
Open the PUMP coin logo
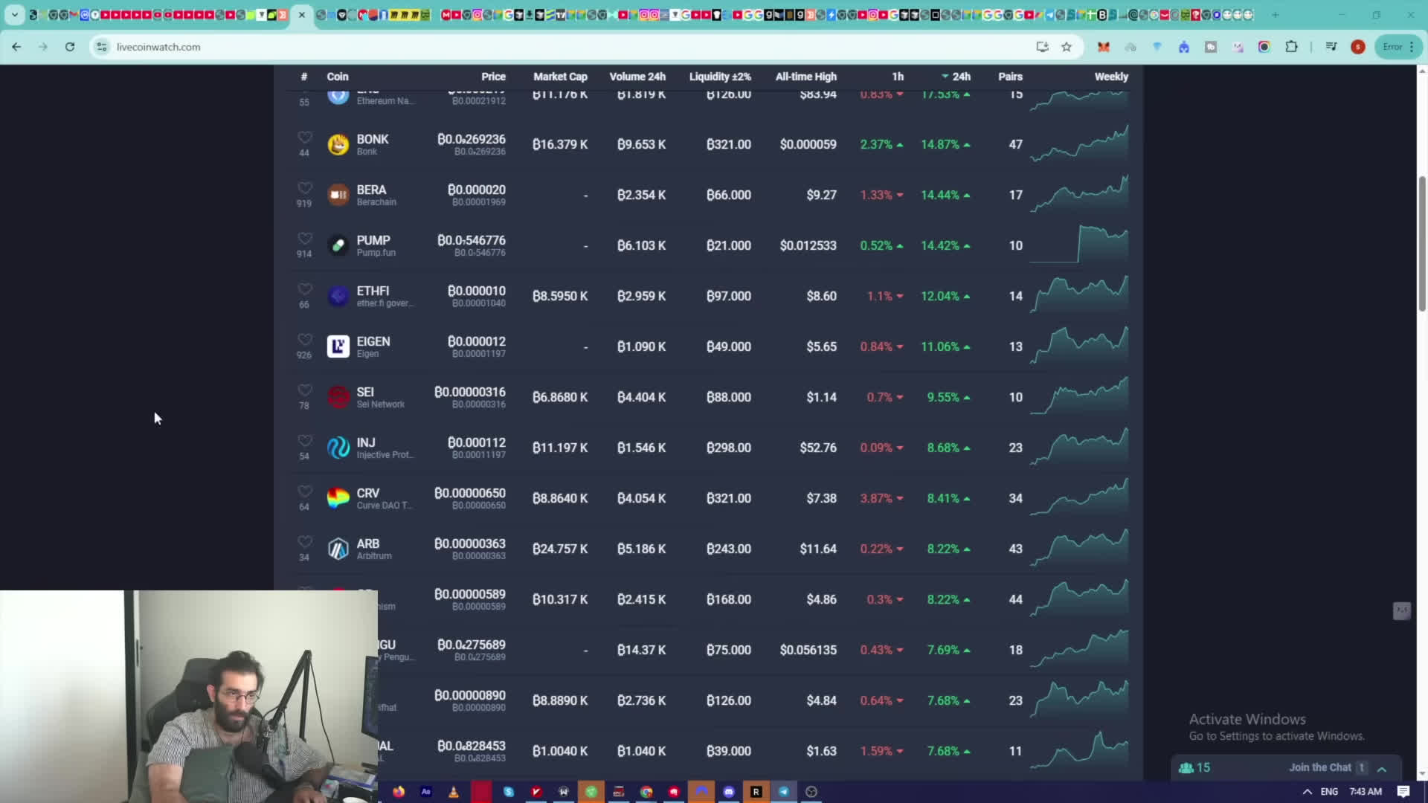338,245
